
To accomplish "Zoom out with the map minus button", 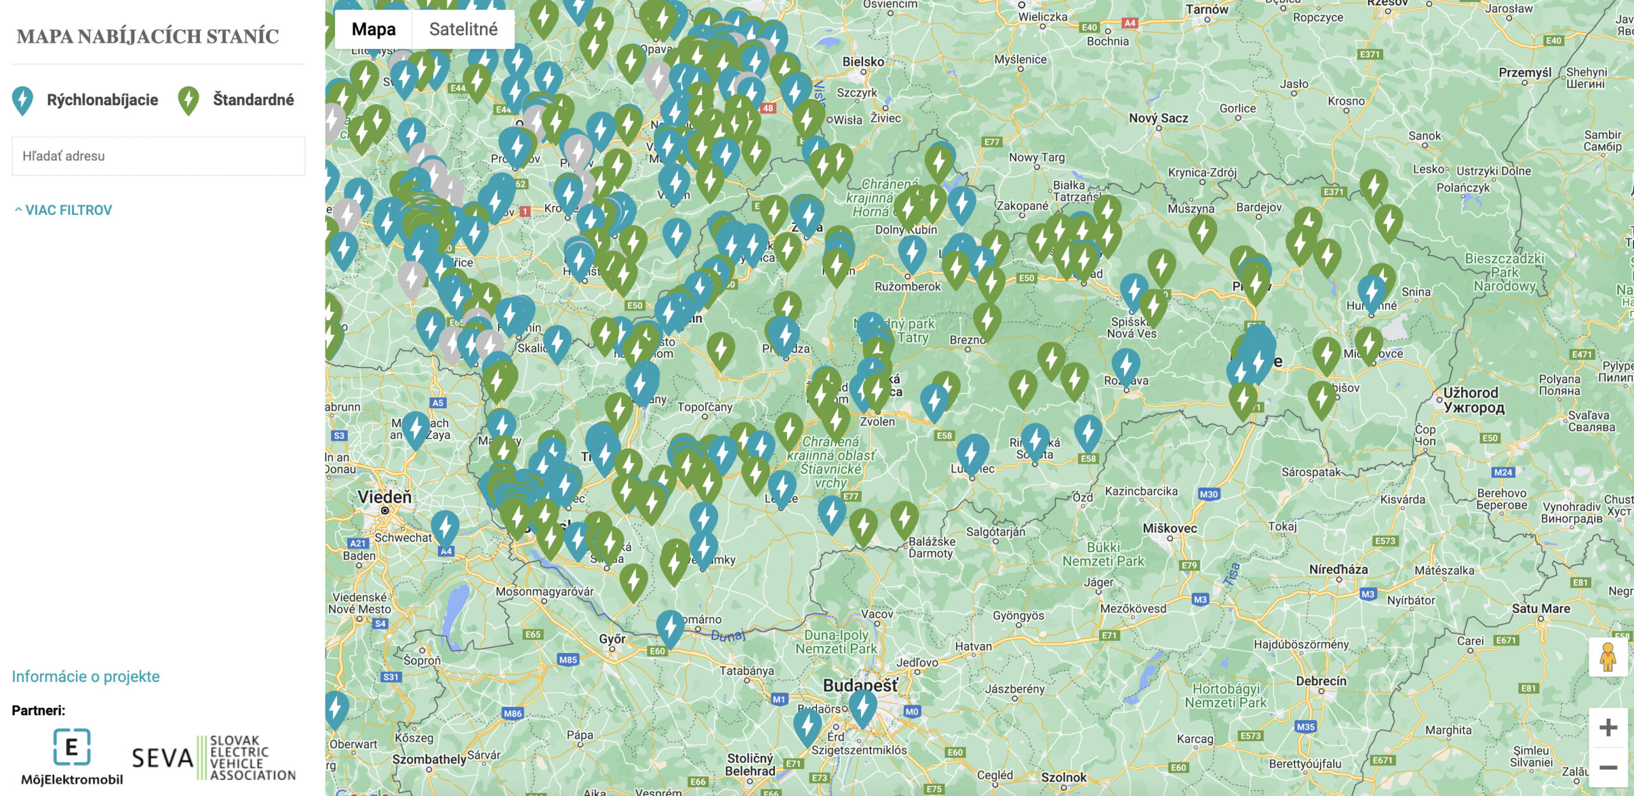I will [x=1608, y=767].
